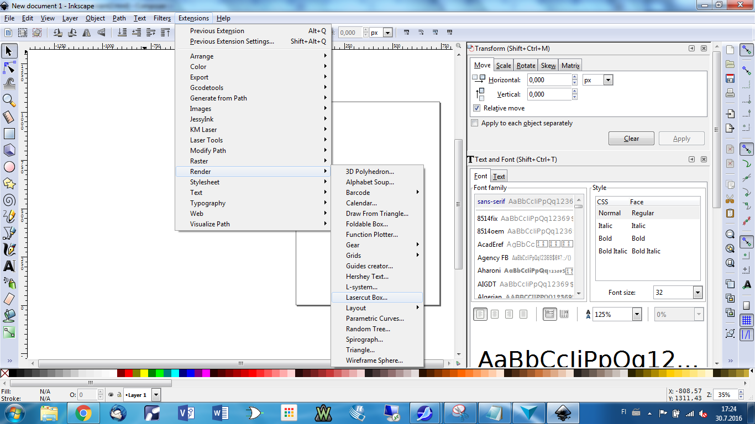Toggle vertical text layout button
This screenshot has width=755, height=424.
point(564,314)
